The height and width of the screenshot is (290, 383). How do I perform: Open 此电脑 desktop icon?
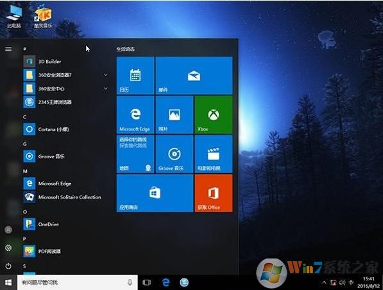[x=14, y=17]
